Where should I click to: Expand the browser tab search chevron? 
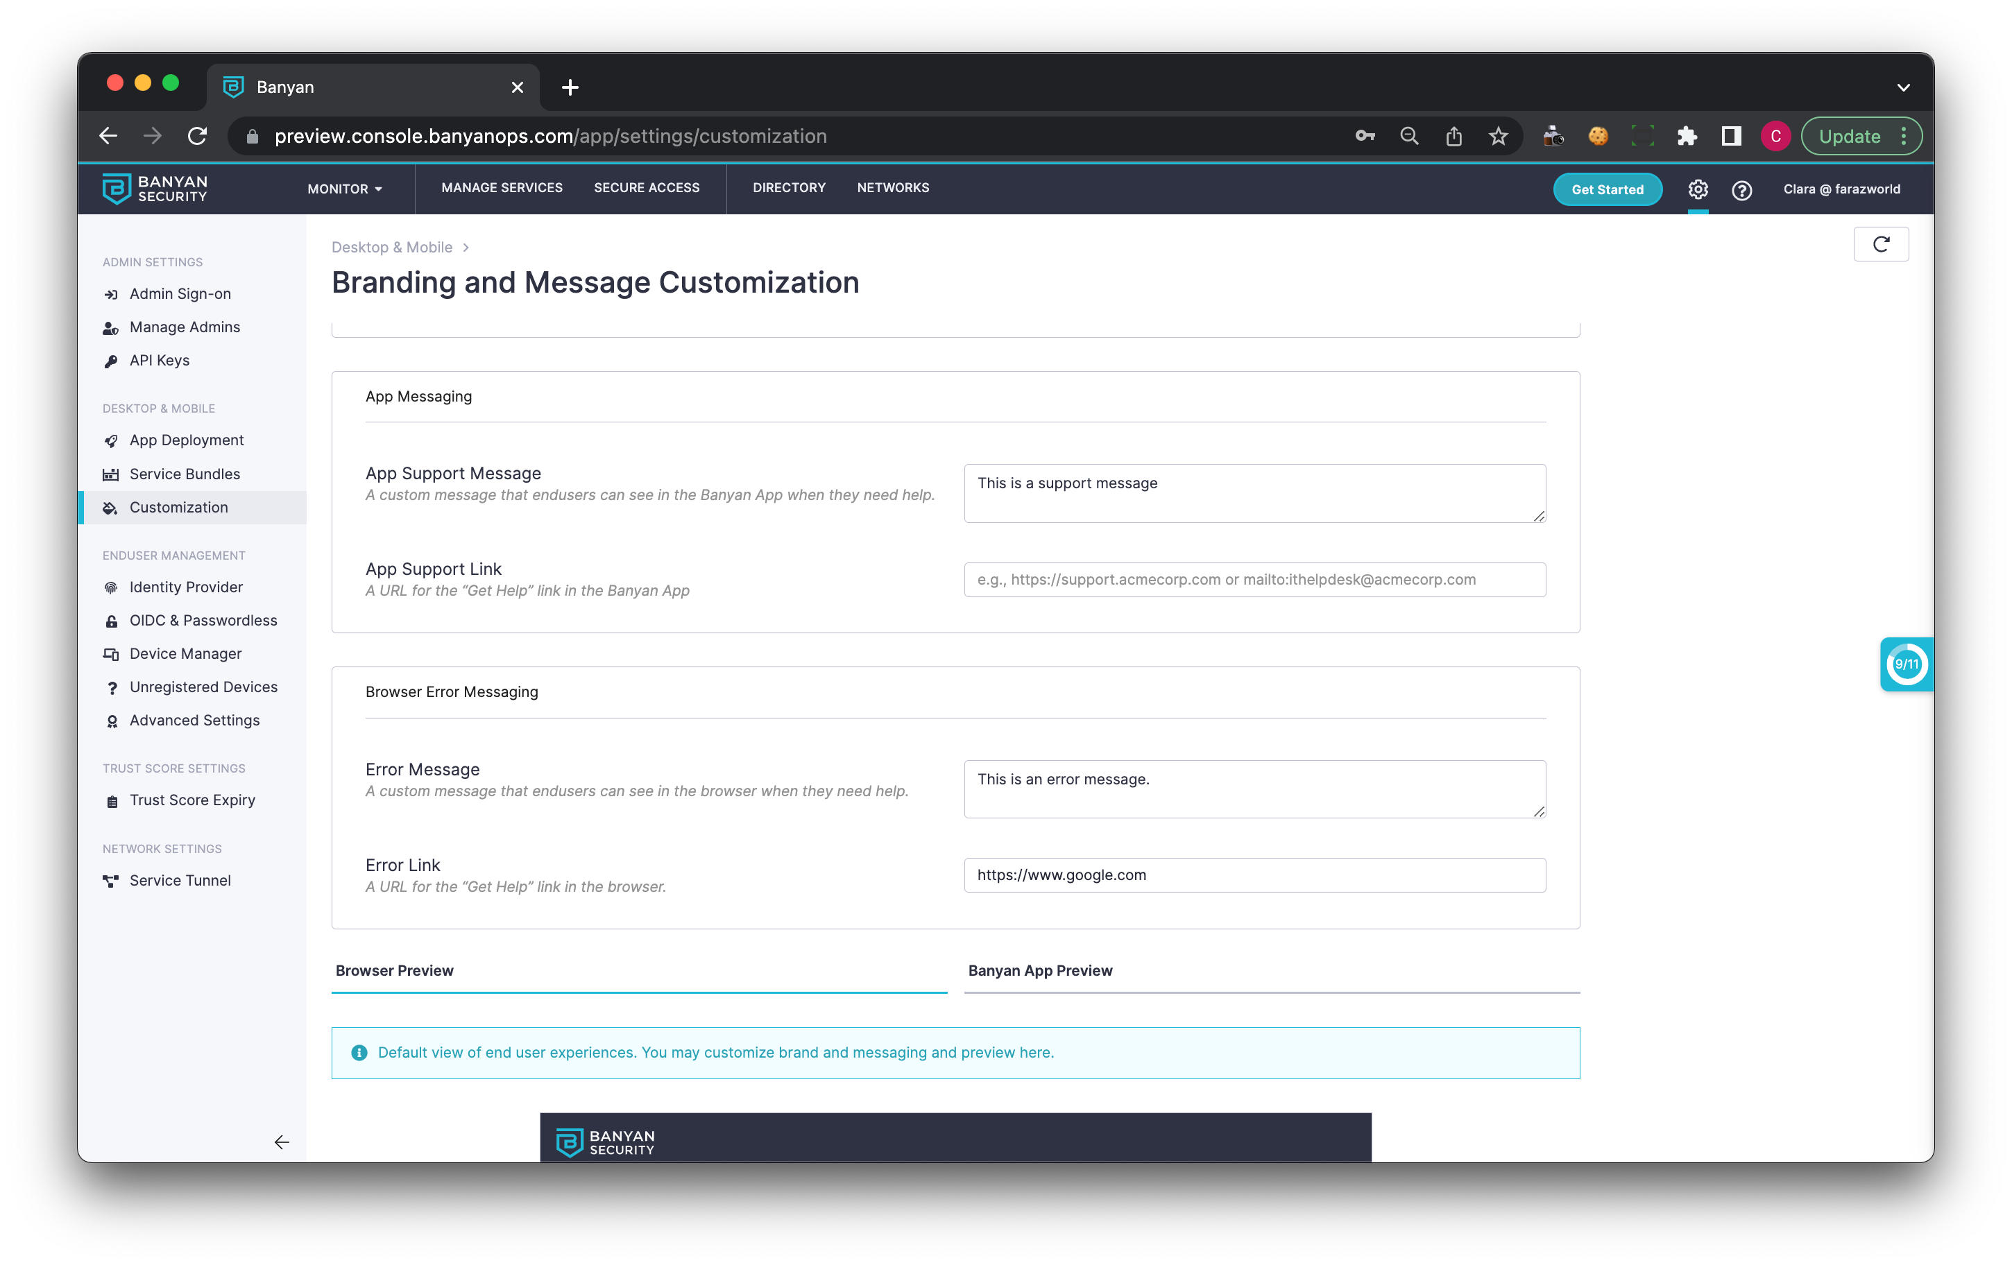click(x=1902, y=87)
